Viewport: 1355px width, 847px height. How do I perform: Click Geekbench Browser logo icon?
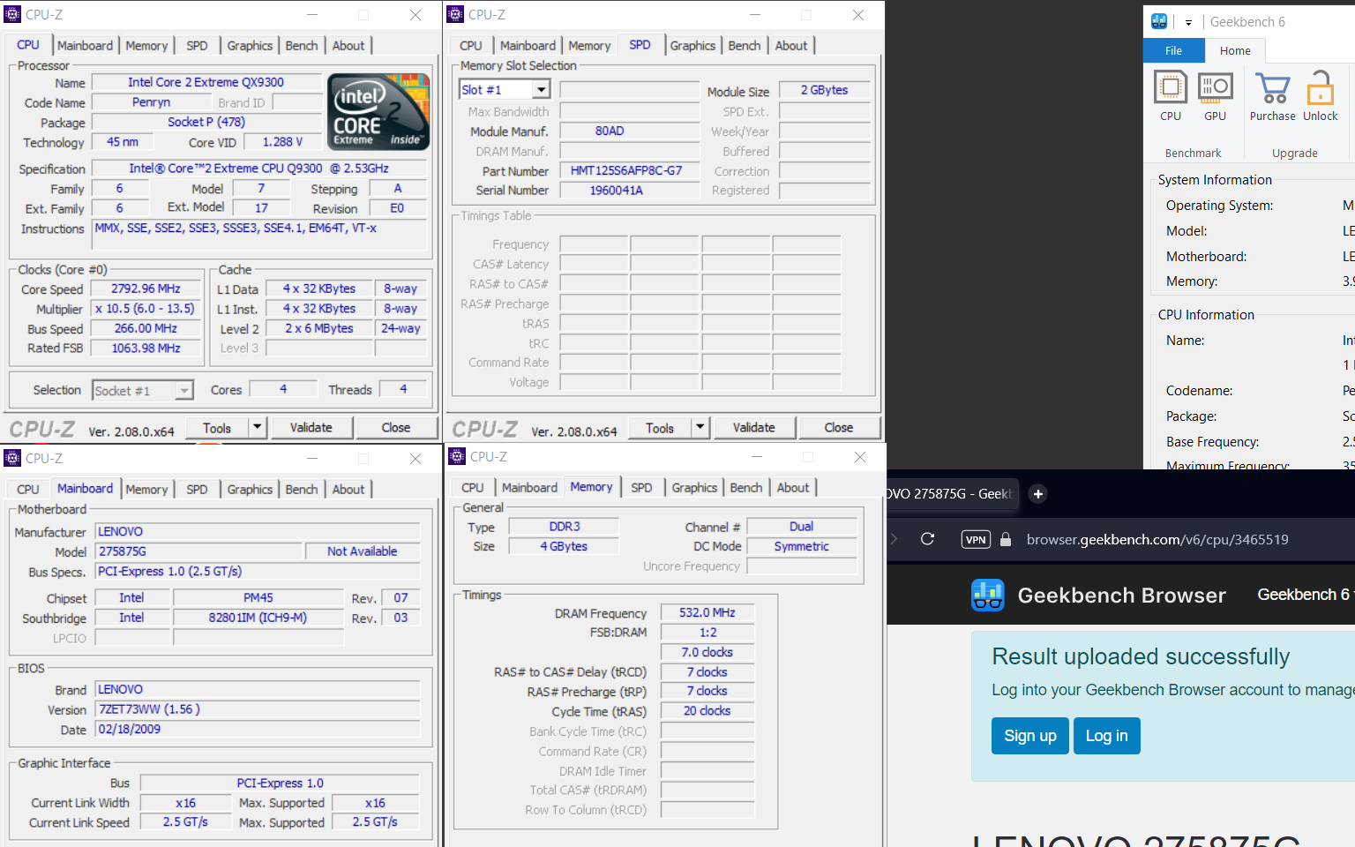click(x=988, y=596)
